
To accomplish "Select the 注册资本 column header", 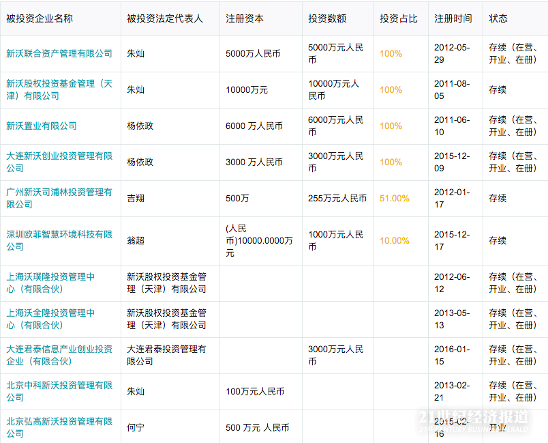I will point(245,18).
